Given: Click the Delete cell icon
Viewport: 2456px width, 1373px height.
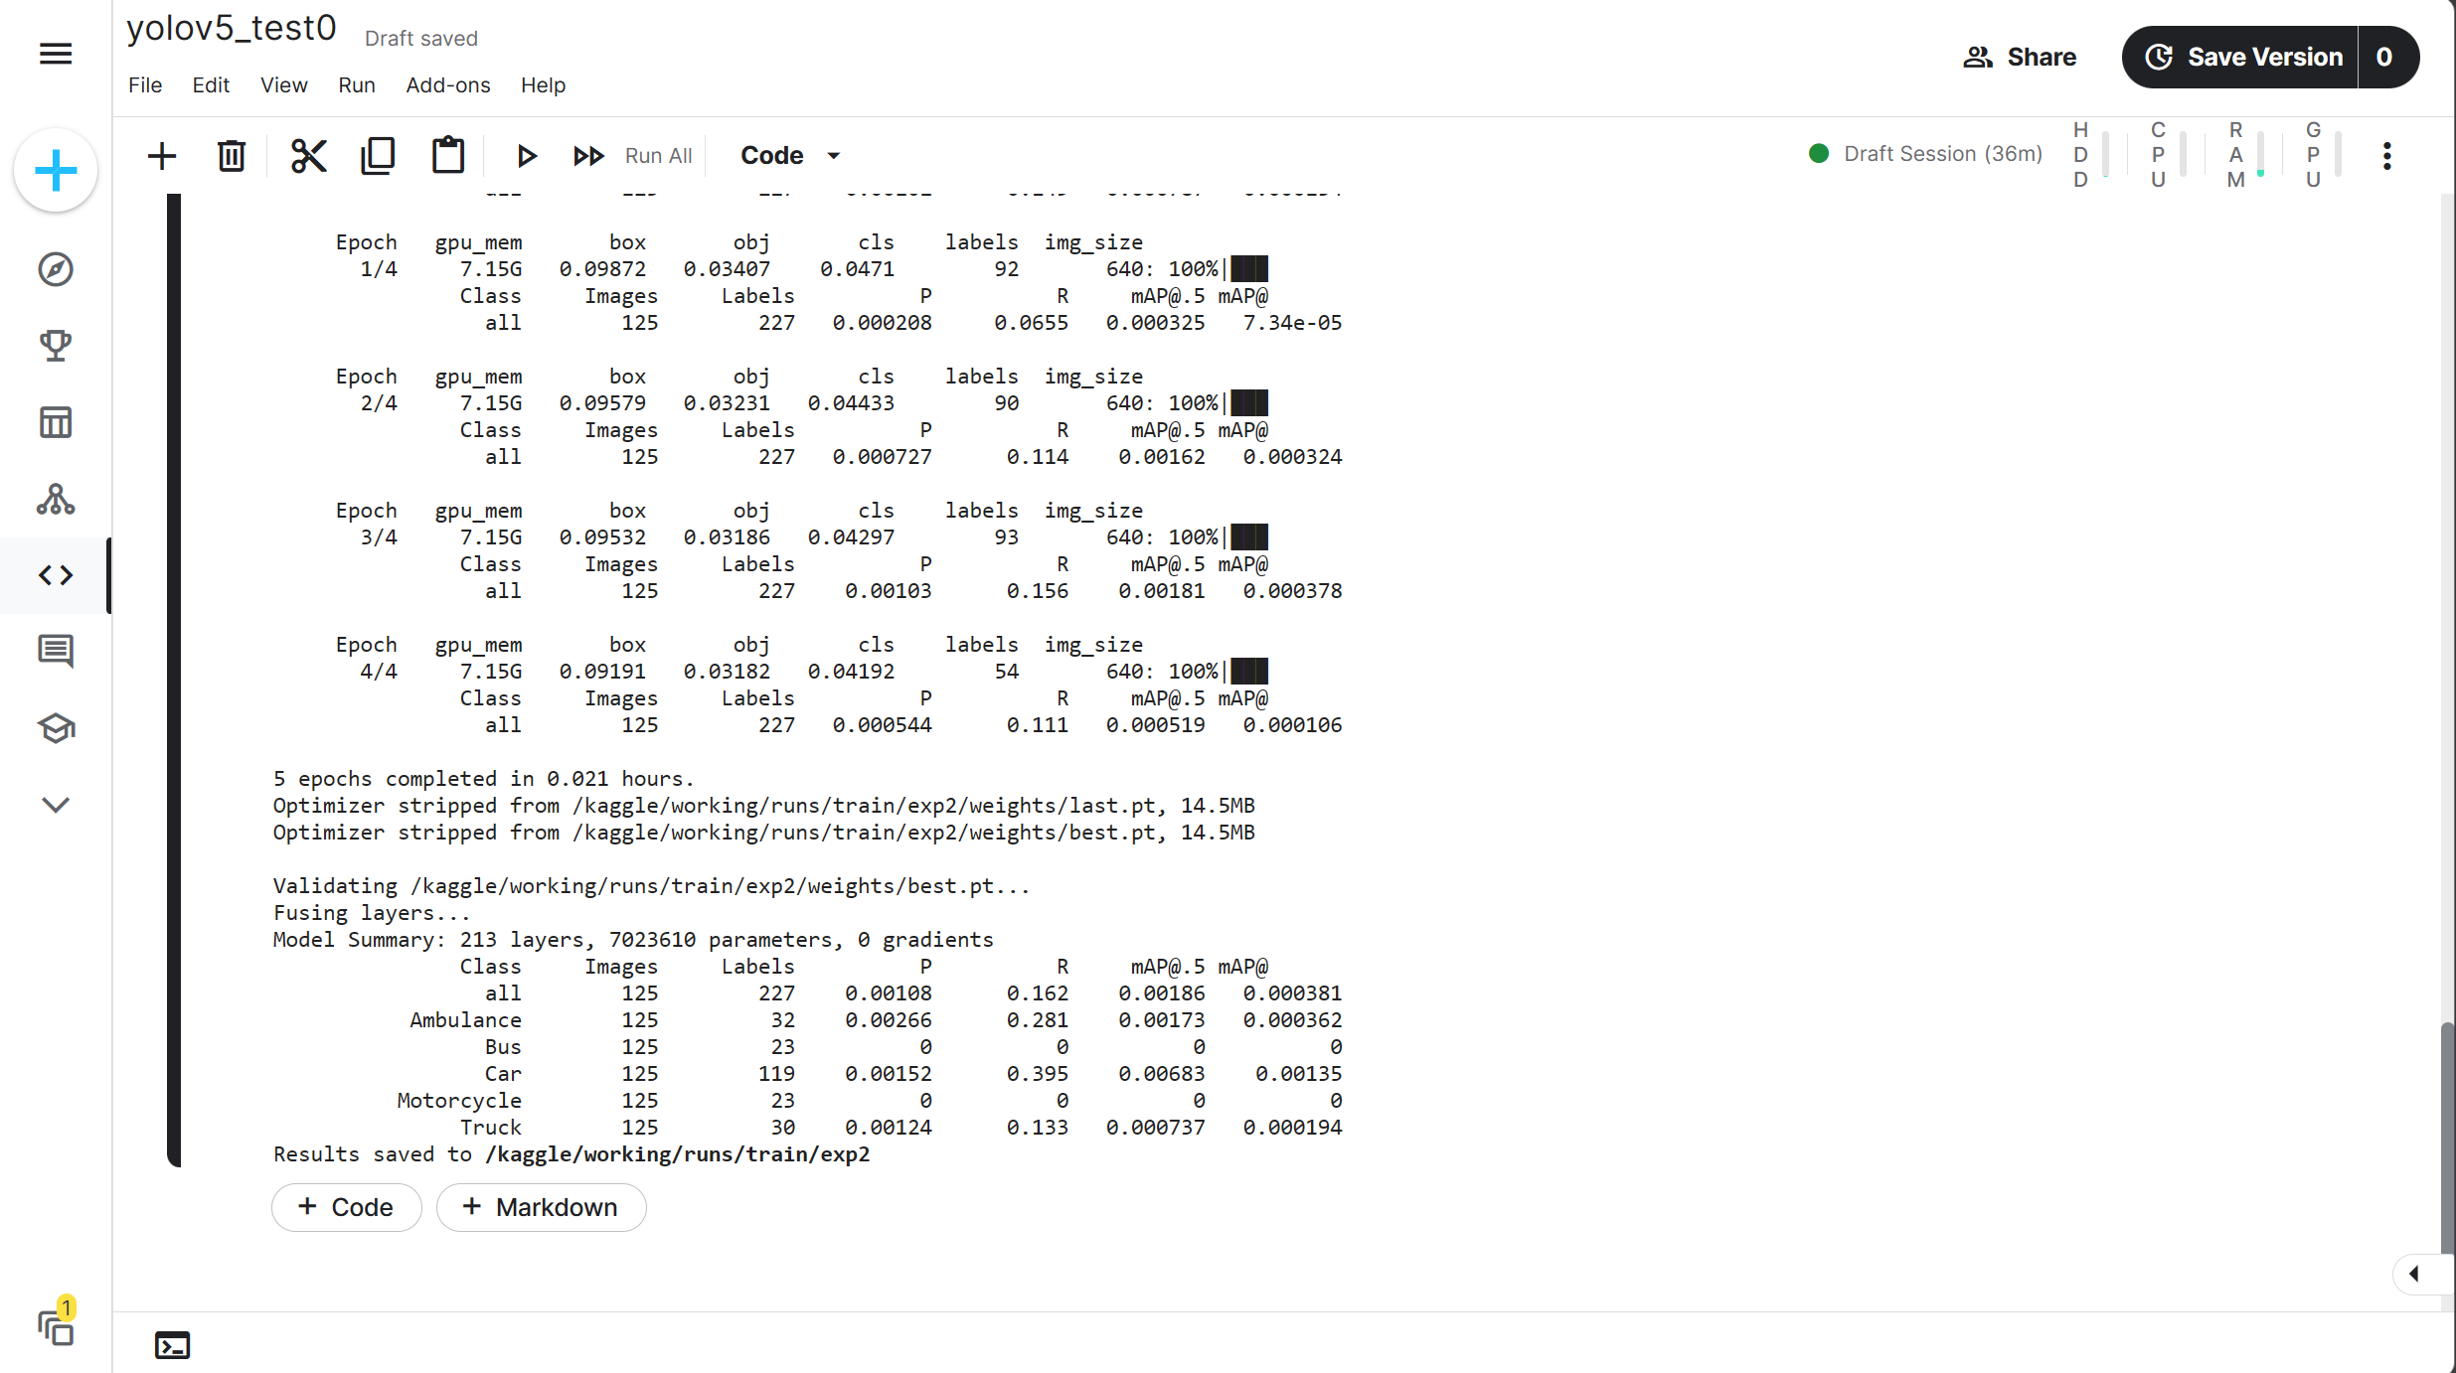Looking at the screenshot, I should [232, 155].
